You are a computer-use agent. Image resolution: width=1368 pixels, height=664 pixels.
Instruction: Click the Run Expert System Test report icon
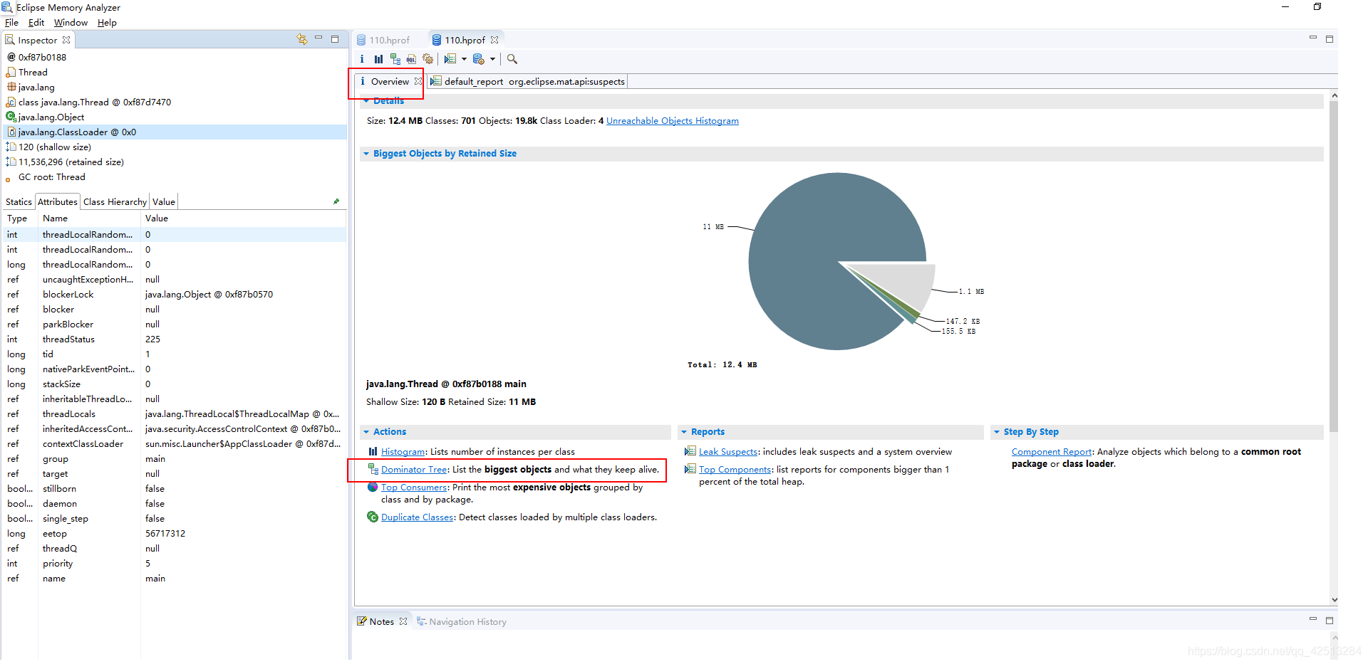tap(450, 59)
